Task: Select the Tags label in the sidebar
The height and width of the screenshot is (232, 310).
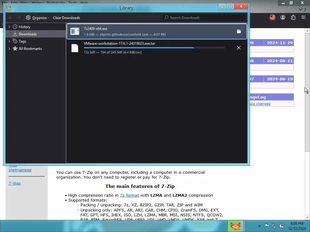Action: pyautogui.click(x=22, y=41)
